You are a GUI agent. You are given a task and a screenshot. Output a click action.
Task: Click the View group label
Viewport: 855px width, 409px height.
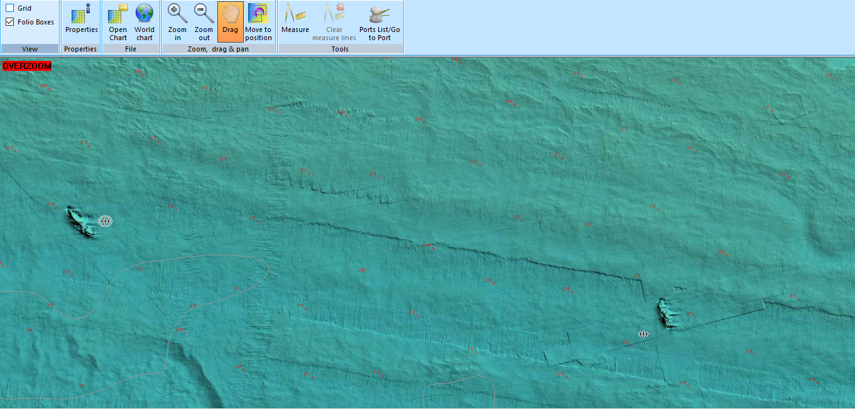coord(29,48)
